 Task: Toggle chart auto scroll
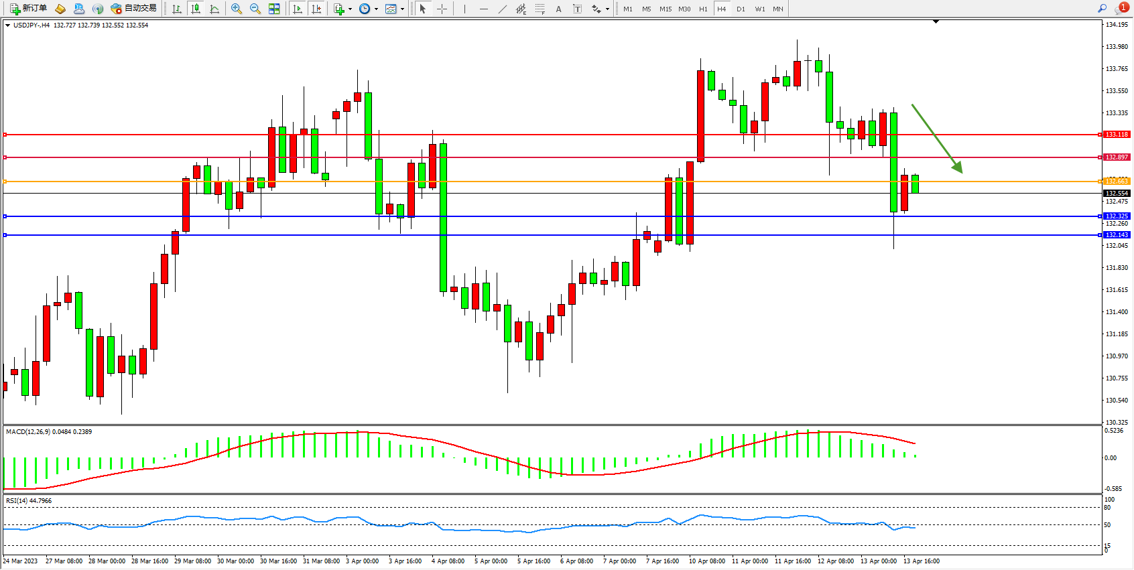[x=298, y=9]
